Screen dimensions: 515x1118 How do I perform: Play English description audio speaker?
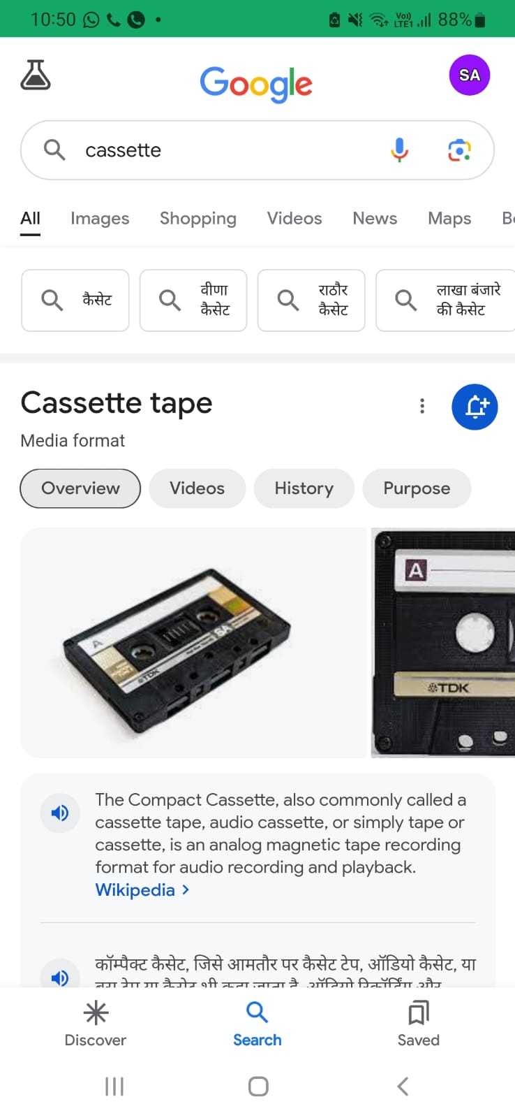60,813
